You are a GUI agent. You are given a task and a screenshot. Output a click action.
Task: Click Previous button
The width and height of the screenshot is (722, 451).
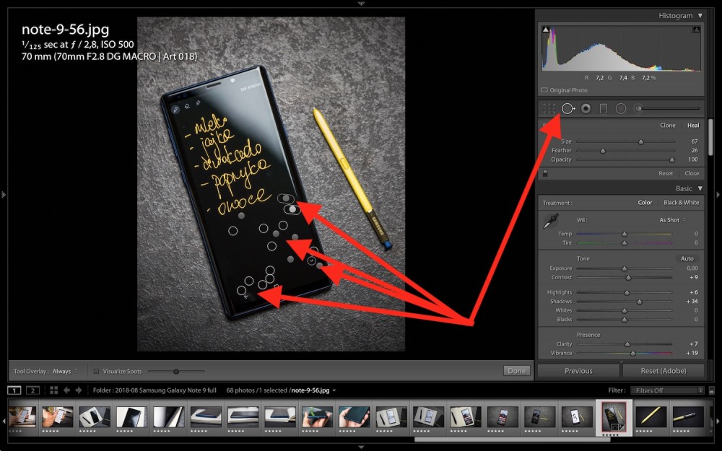578,371
